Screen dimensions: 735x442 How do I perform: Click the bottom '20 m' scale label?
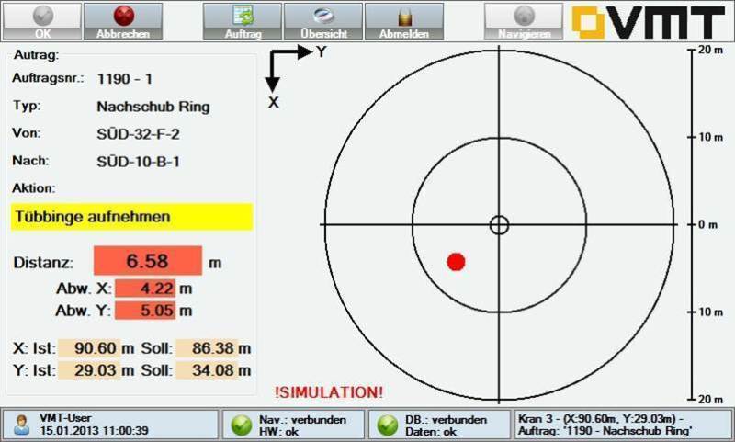(x=710, y=400)
